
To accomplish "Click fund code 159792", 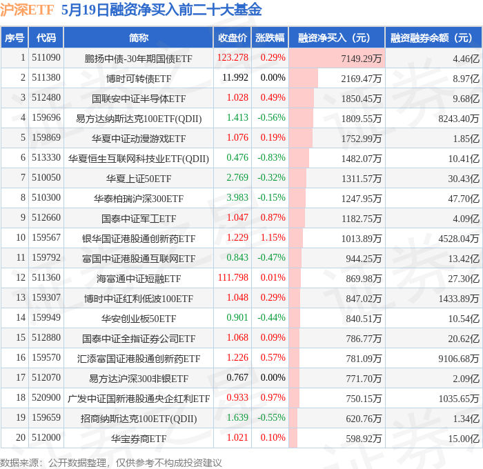I will point(46,258).
